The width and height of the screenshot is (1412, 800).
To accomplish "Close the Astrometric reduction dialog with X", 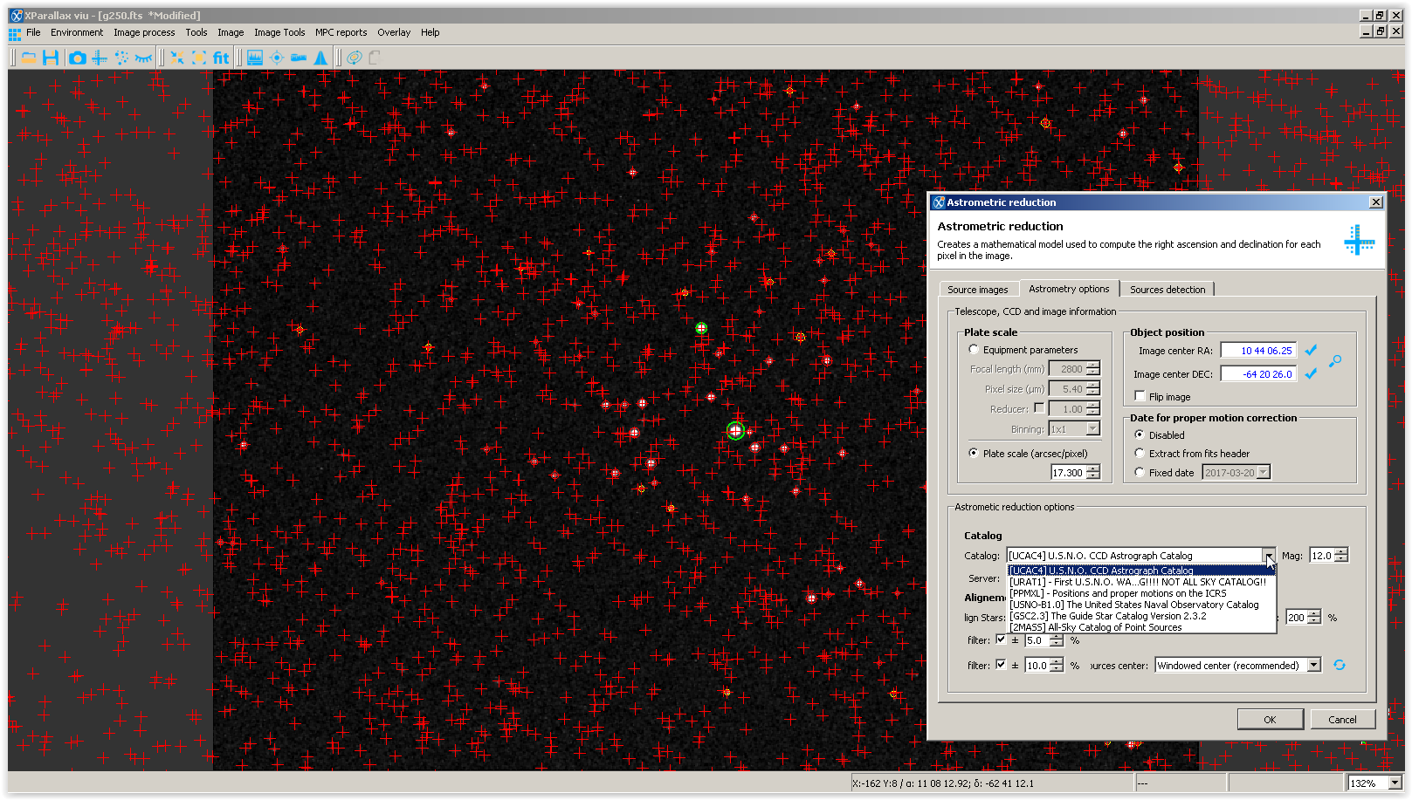I will (1376, 202).
